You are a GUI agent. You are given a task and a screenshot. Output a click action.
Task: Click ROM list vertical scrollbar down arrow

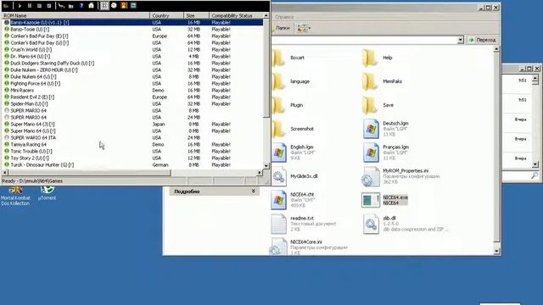click(x=266, y=166)
